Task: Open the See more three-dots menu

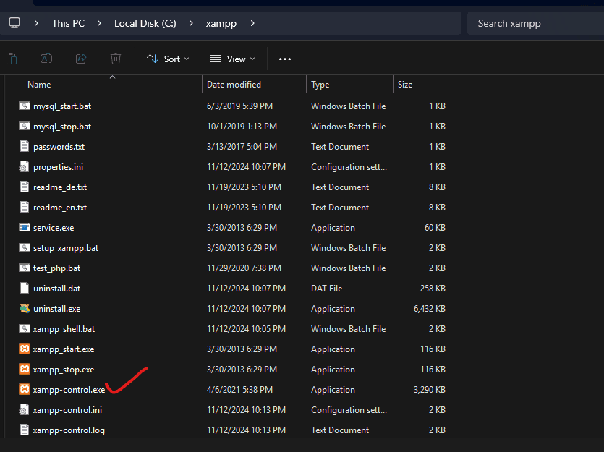Action: (285, 59)
